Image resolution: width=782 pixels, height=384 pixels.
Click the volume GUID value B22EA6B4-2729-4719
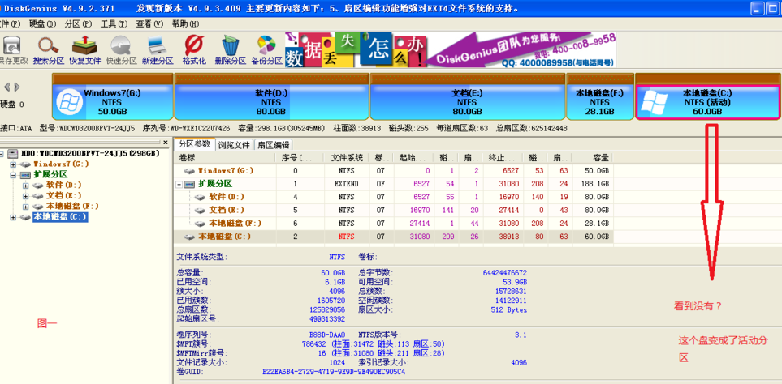(334, 372)
